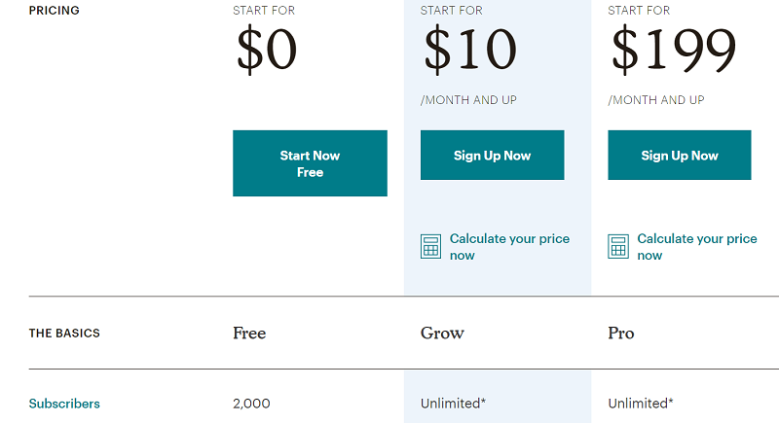
Task: Click Sign Up Now for the $199 plan
Action: tap(680, 156)
